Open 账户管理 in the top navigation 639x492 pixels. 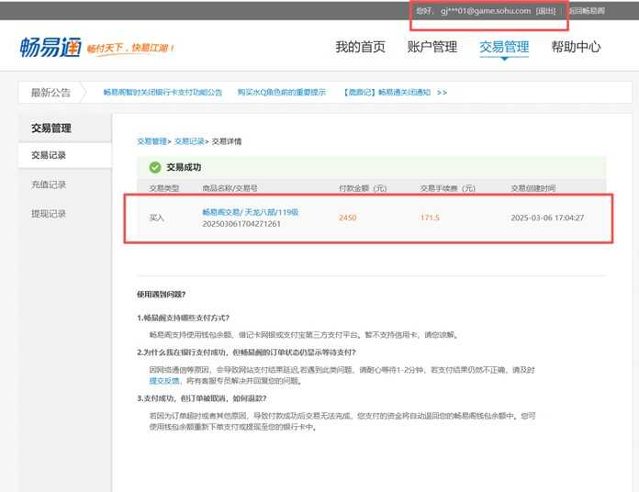[432, 47]
